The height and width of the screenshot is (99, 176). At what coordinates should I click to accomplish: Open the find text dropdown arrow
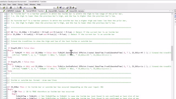pyautogui.click(x=54, y=8)
